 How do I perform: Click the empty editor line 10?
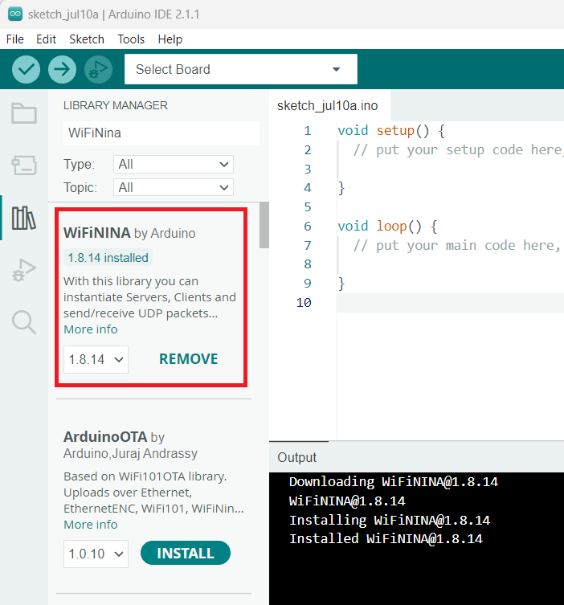450,303
